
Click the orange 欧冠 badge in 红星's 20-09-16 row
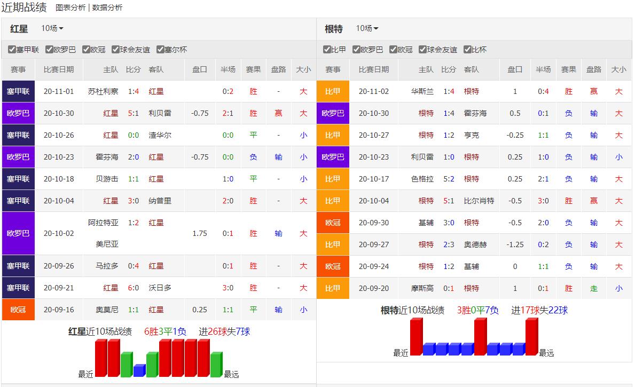pyautogui.click(x=18, y=310)
